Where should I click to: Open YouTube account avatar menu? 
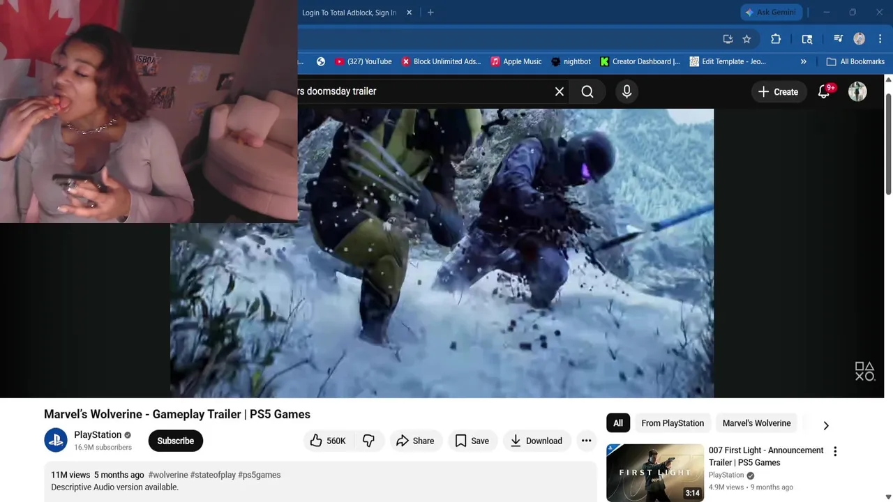coord(857,92)
